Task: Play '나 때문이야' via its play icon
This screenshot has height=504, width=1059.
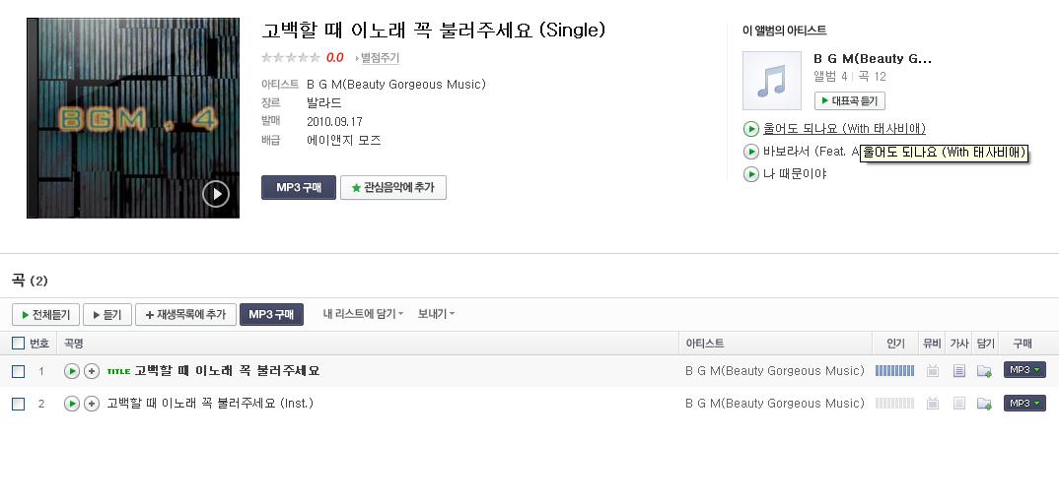Action: [751, 174]
